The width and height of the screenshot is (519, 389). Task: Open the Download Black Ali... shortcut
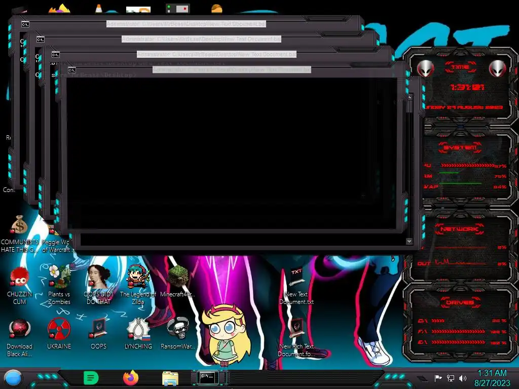[x=19, y=329]
